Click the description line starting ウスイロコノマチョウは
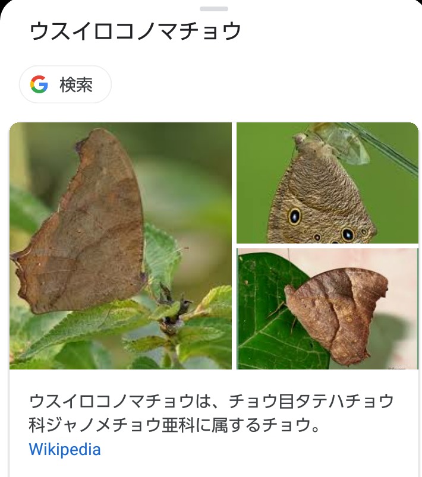The width and height of the screenshot is (422, 477). (212, 402)
